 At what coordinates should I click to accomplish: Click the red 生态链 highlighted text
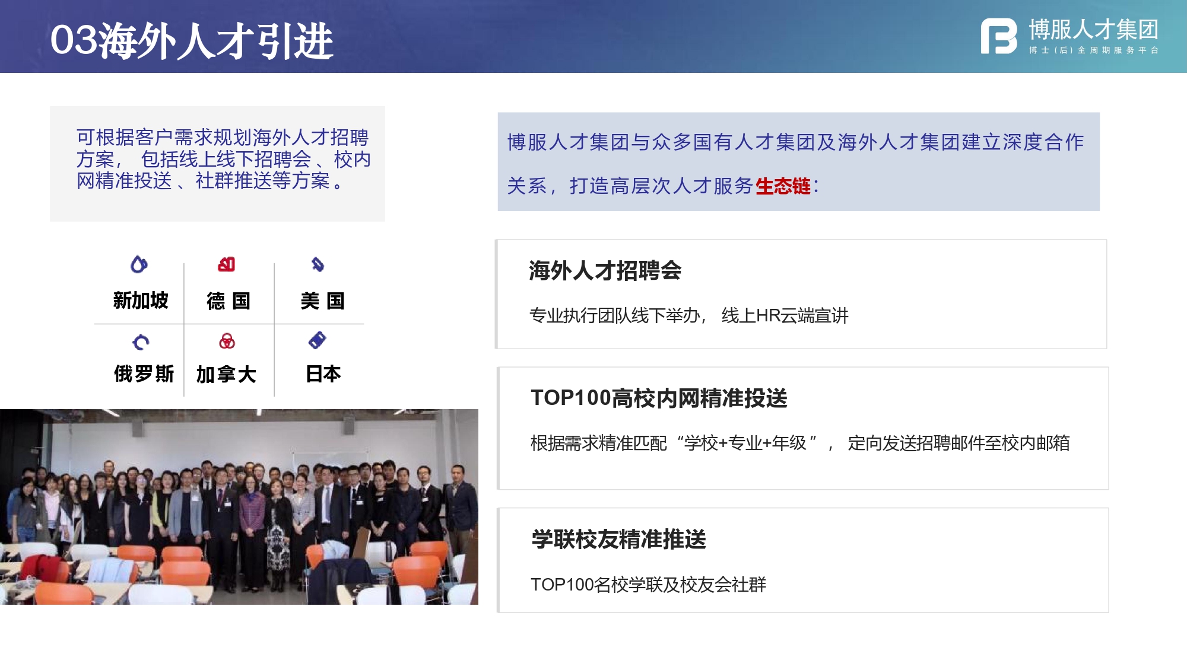pos(782,186)
